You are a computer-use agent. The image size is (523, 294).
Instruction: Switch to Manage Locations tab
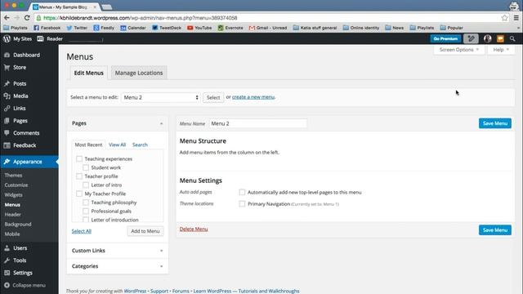[139, 73]
